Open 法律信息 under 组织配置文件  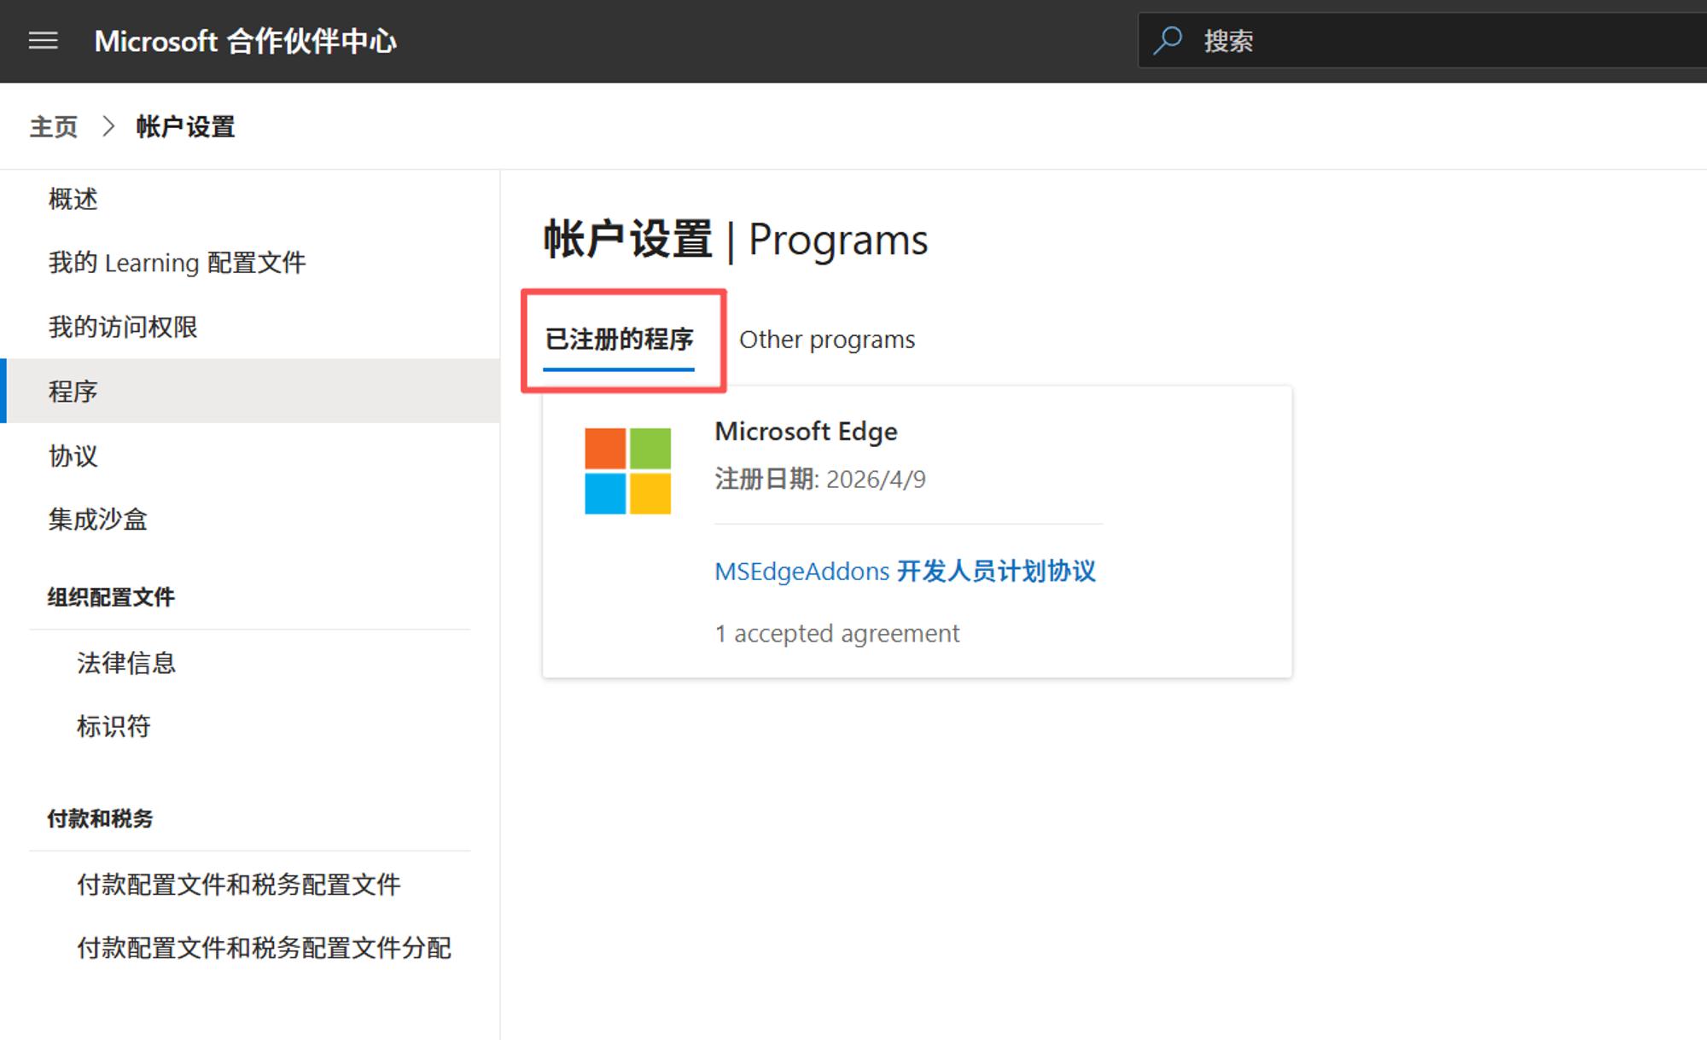pyautogui.click(x=126, y=663)
